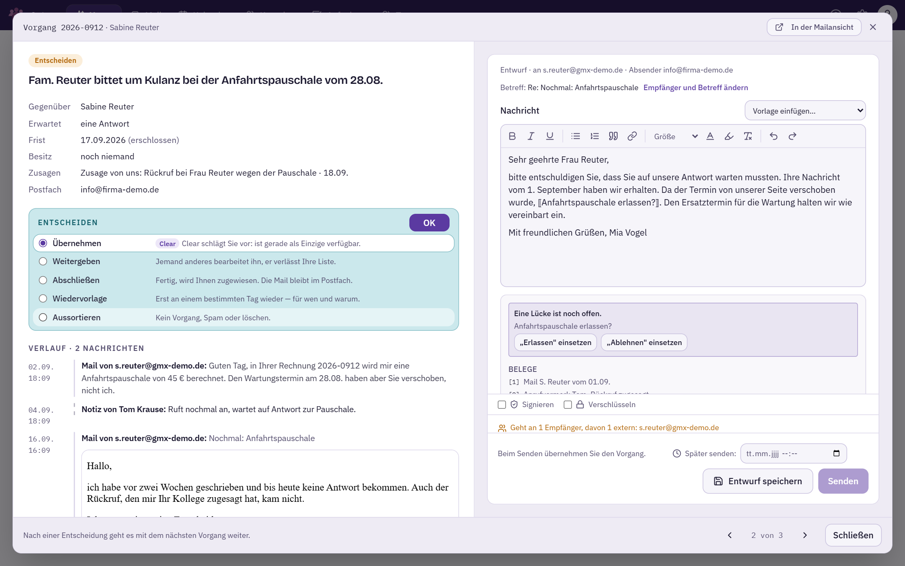Image resolution: width=905 pixels, height=566 pixels.
Task: Undo the last edit
Action: point(773,136)
